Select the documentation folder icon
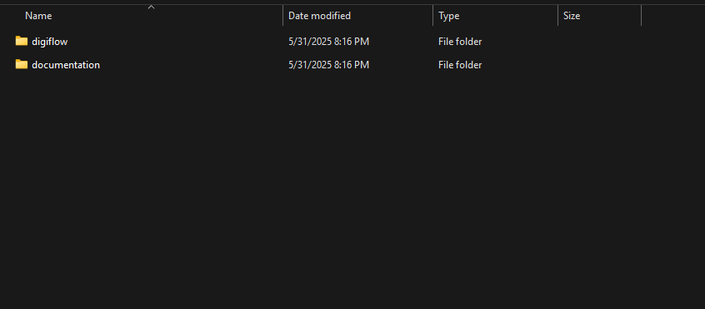The height and width of the screenshot is (309, 705). pos(21,65)
